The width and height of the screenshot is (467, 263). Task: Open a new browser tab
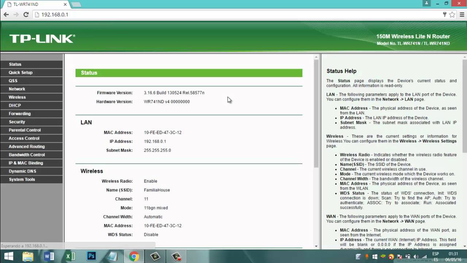tap(76, 5)
